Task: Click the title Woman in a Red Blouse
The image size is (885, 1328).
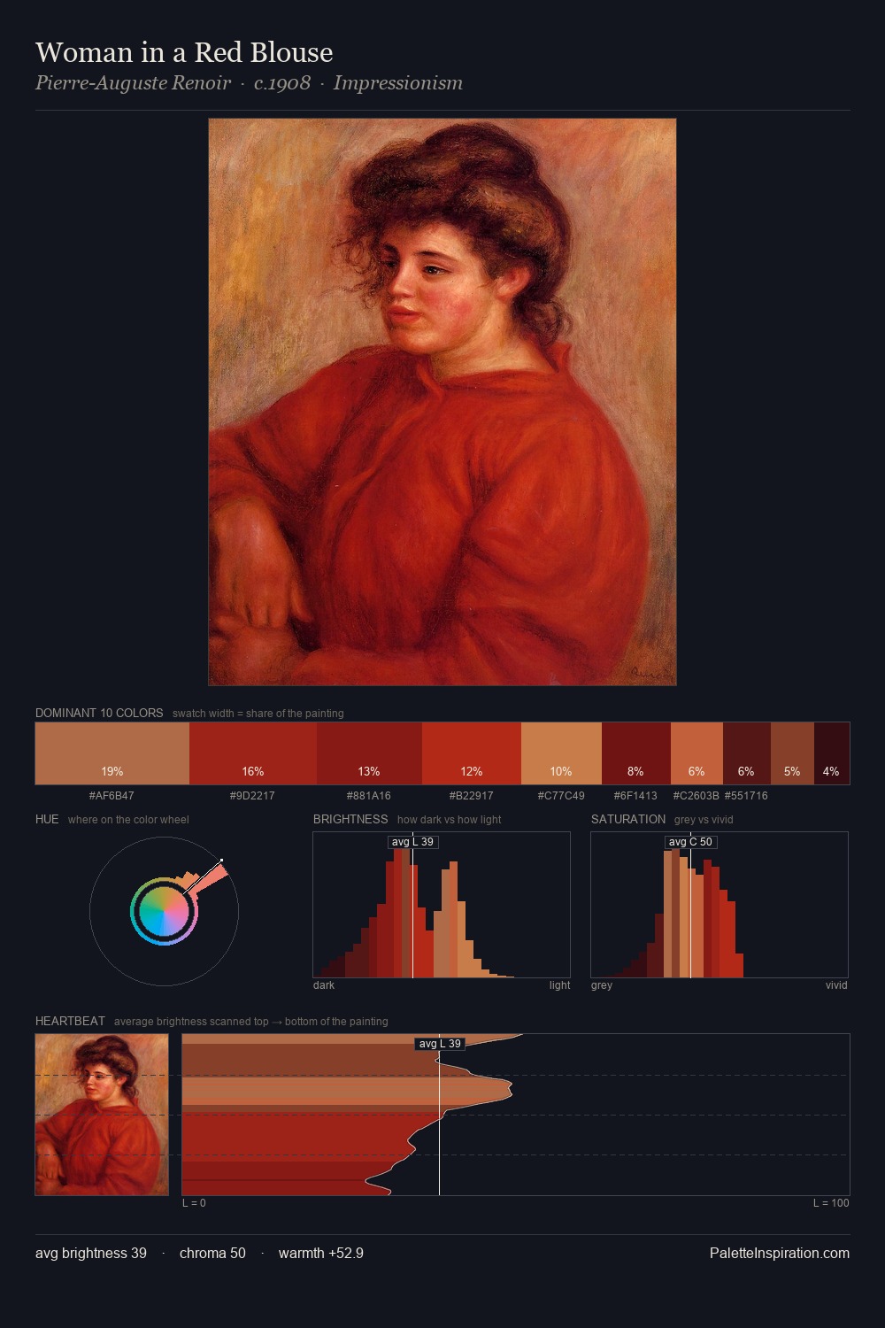Action: tap(184, 52)
